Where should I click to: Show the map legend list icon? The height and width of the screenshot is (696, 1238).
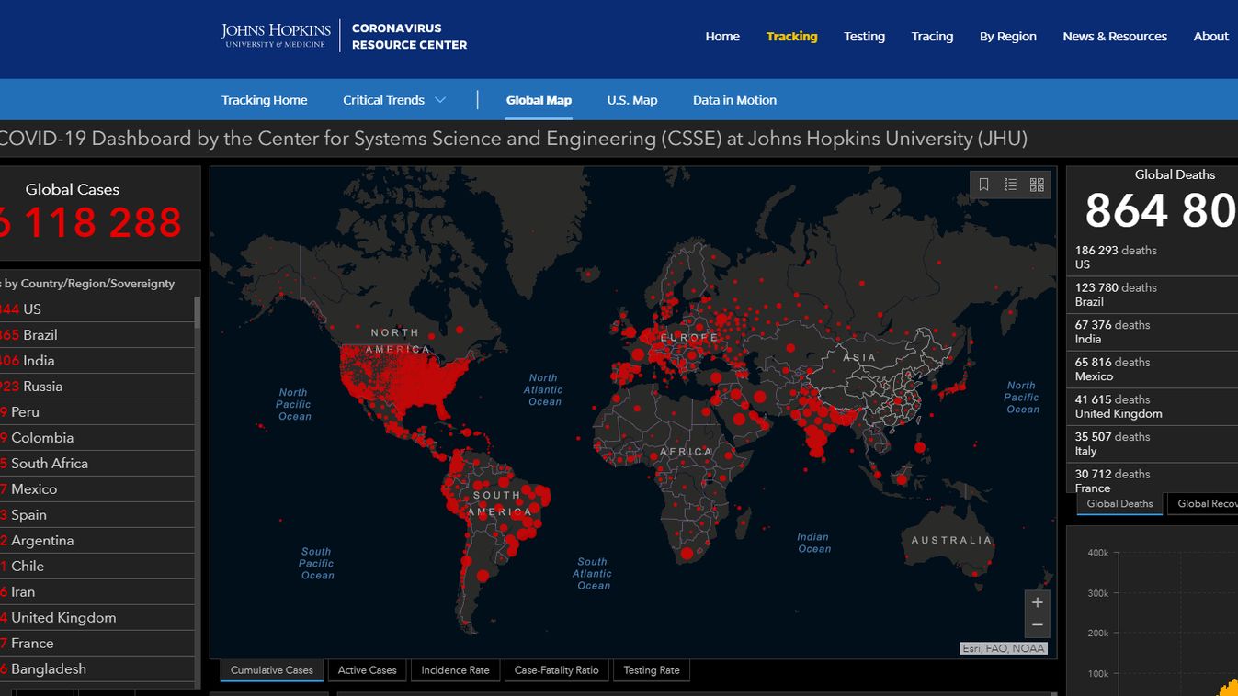pos(1010,185)
